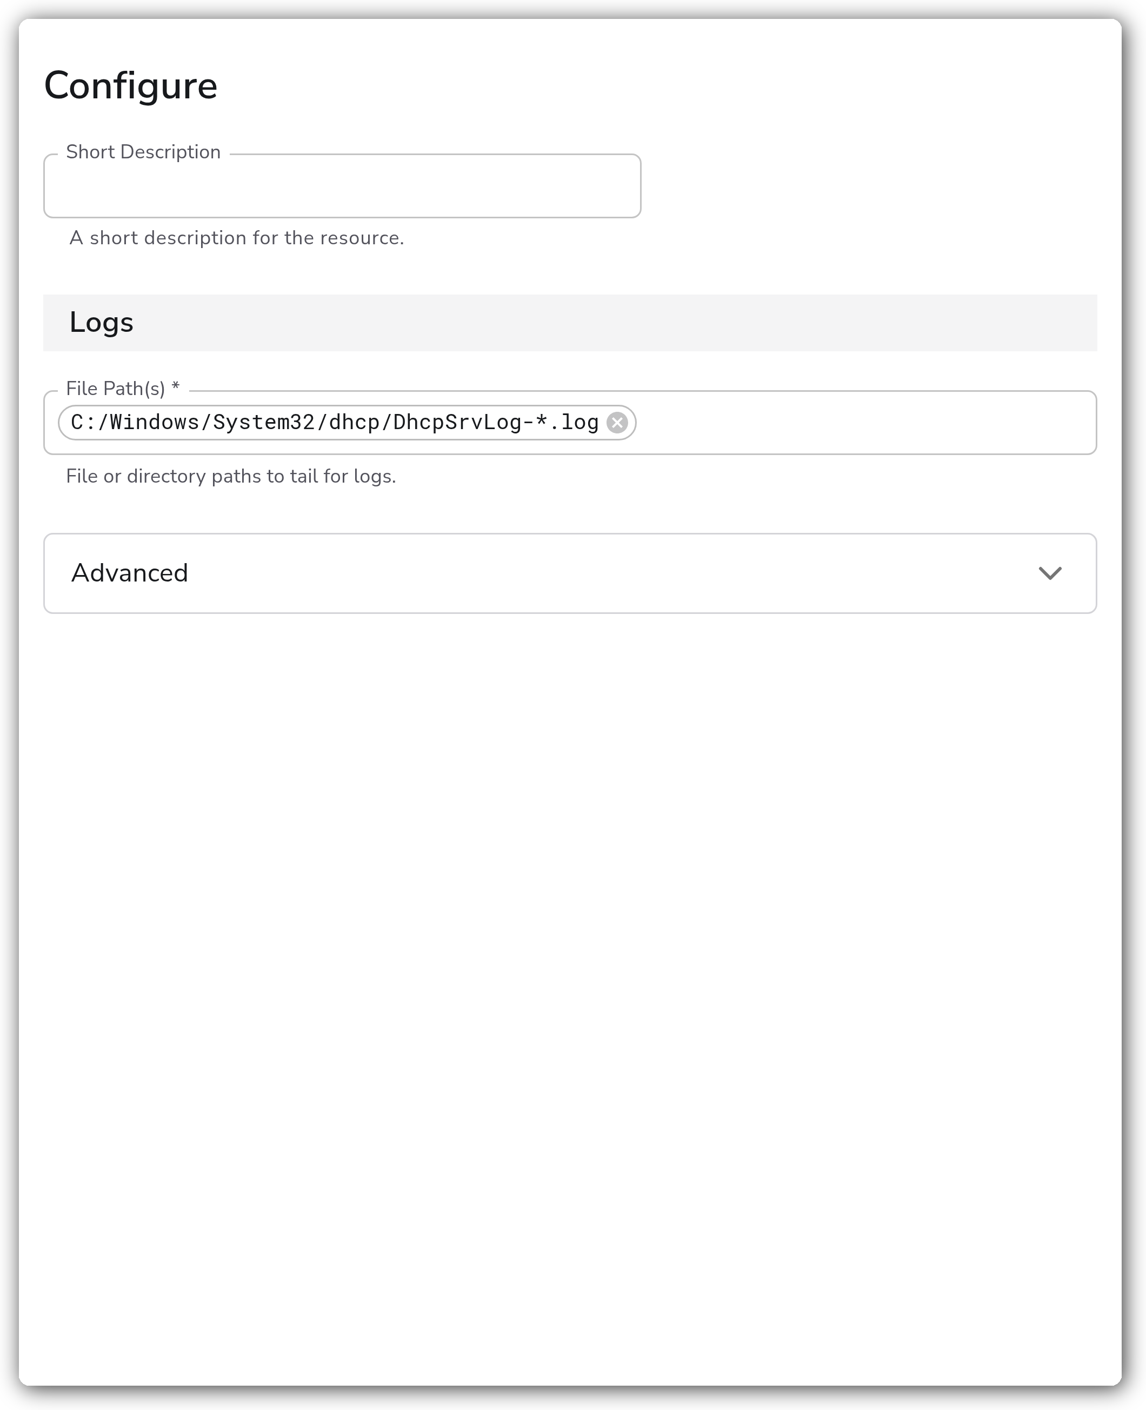
Task: Click the Configure heading
Action: [x=131, y=86]
